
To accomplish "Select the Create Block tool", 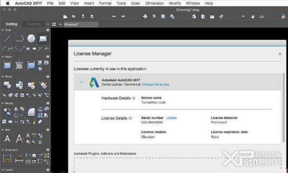I will point(19,85).
